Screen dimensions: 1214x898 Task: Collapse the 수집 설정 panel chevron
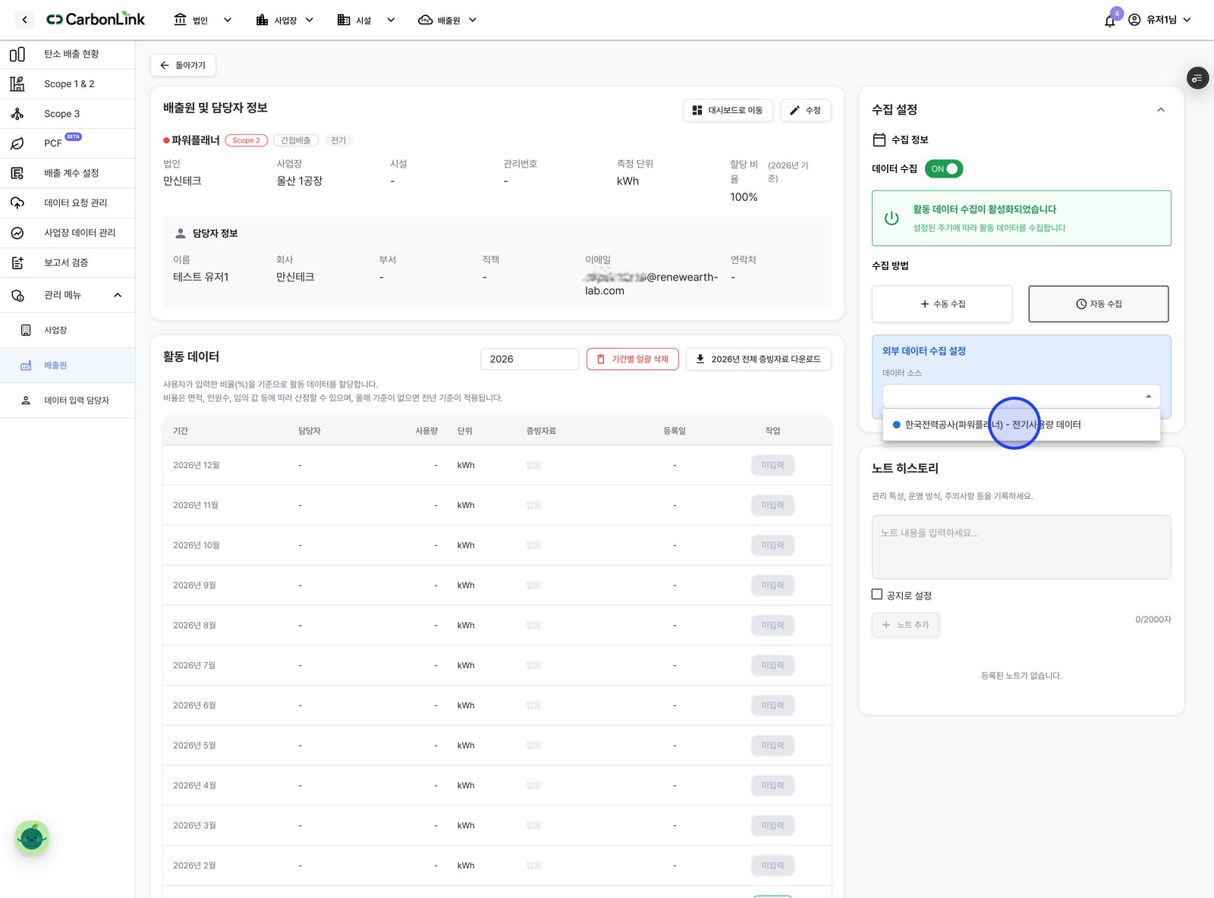tap(1161, 110)
